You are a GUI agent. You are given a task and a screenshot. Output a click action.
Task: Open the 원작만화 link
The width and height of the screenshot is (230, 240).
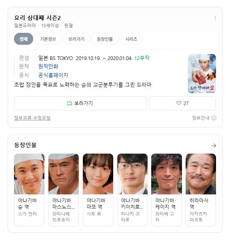pos(48,66)
